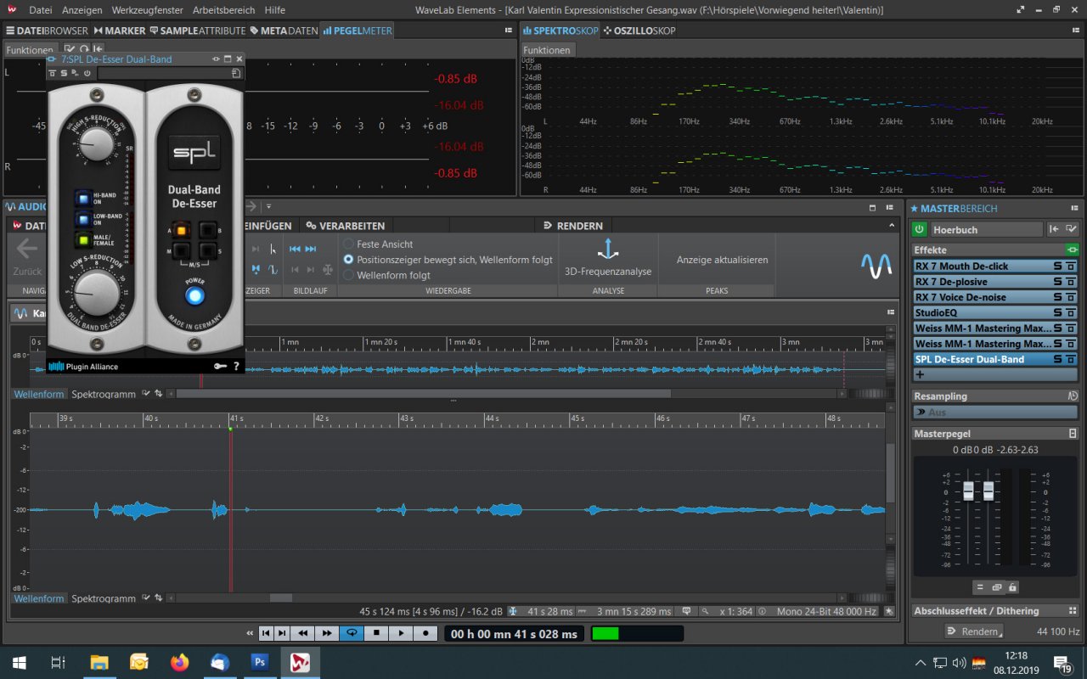Expand the transport bar double-chevron
The width and height of the screenshot is (1087, 679).
click(x=250, y=633)
